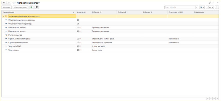Click the hierarchy view mode icon

[x=36, y=7]
